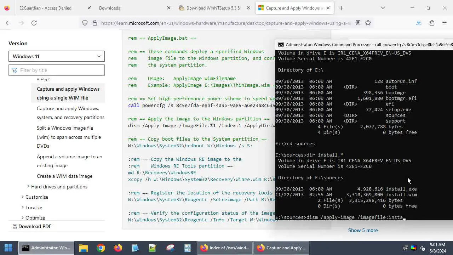Open Capture and apply Windows single WIM file
453x255 pixels.
tap(68, 93)
